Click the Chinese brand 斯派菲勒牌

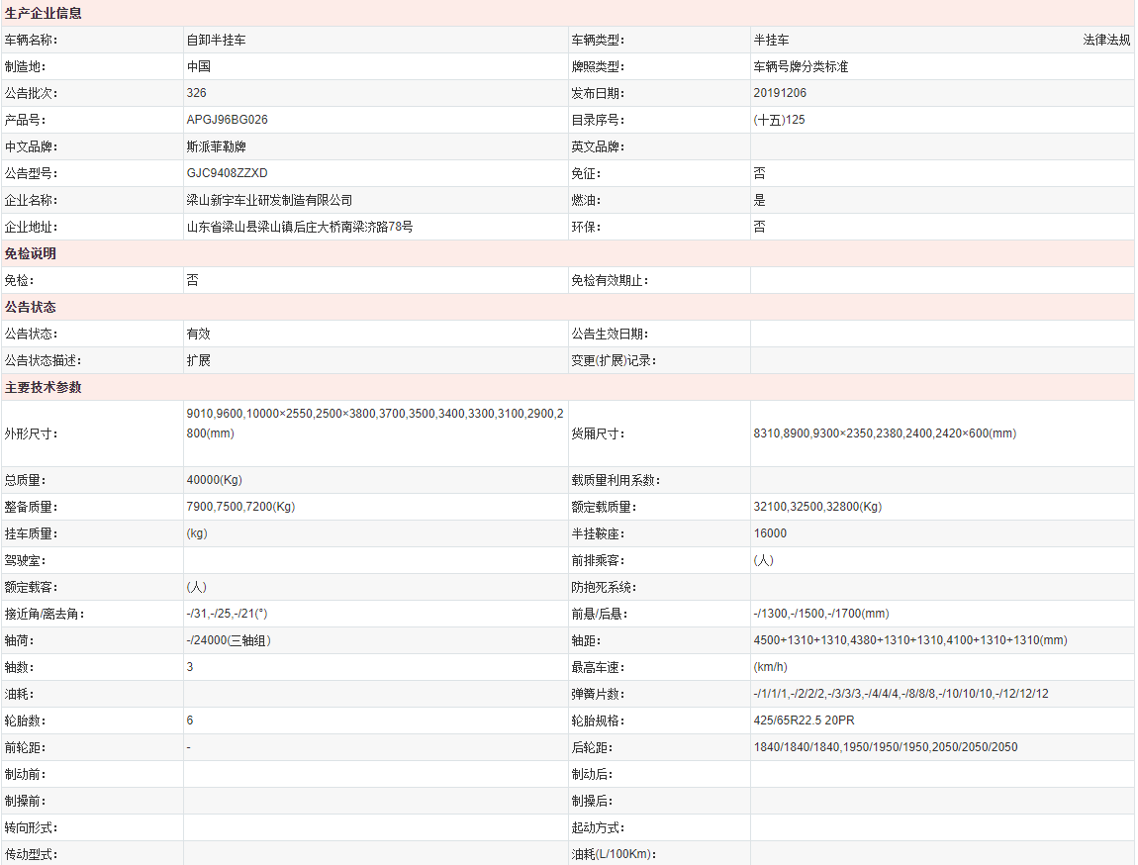pyautogui.click(x=217, y=146)
